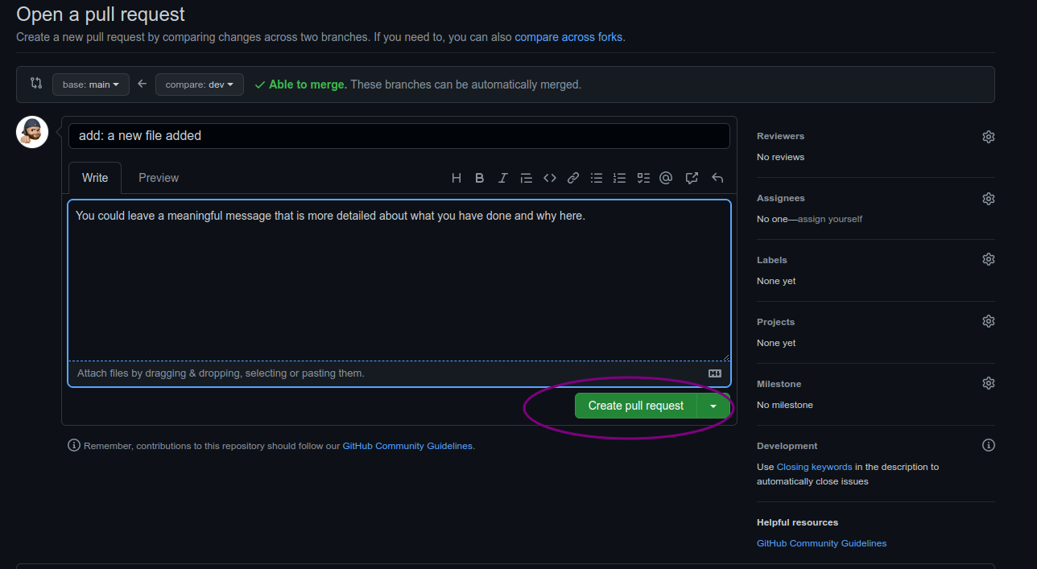The image size is (1037, 569).
Task: Apply bold formatting in editor toolbar
Action: click(480, 178)
